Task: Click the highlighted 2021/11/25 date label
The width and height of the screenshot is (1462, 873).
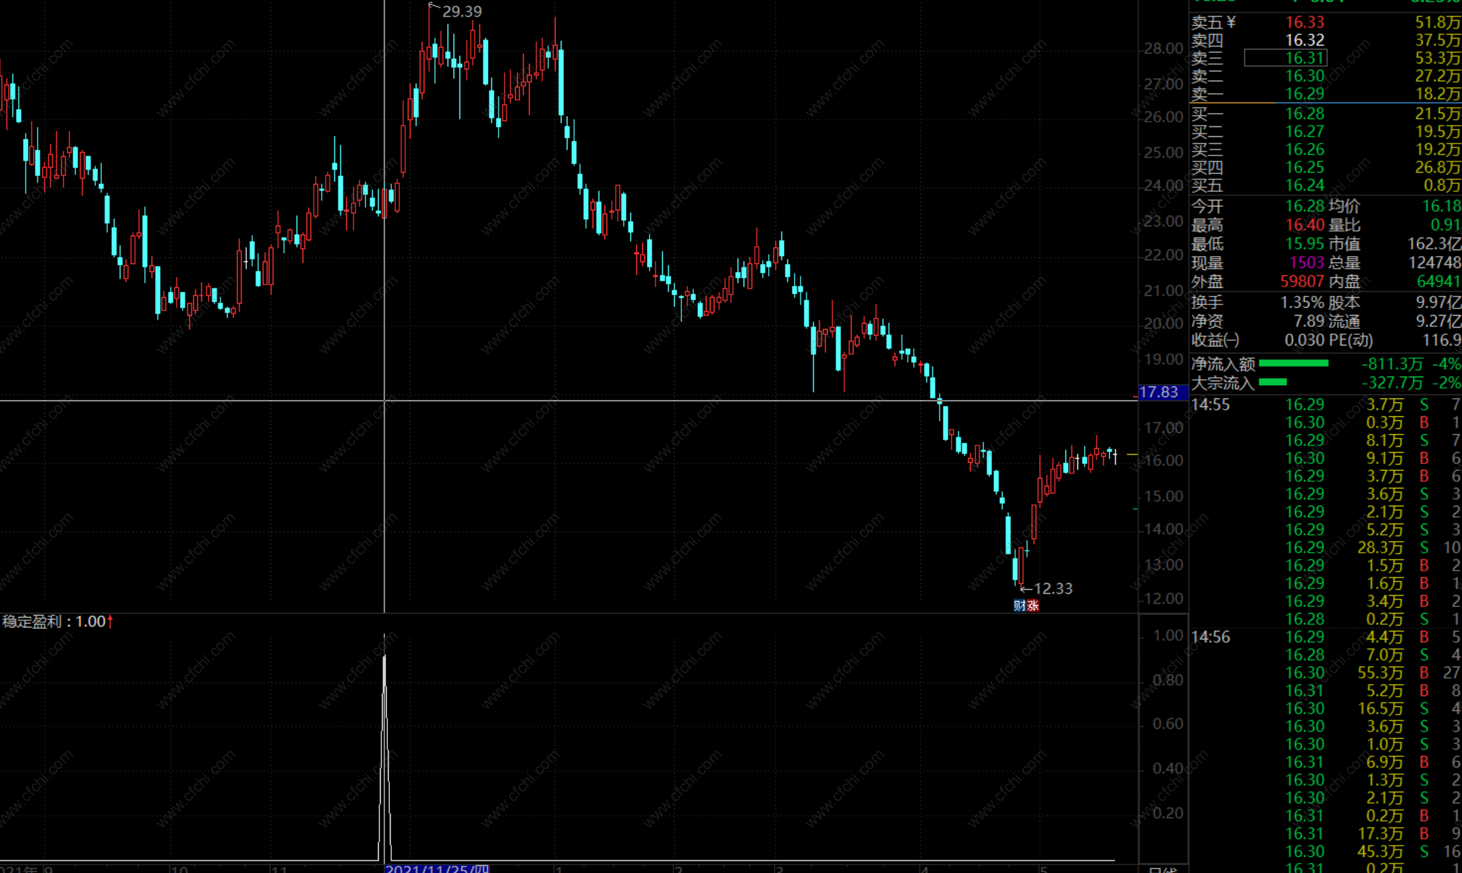Action: pos(437,868)
